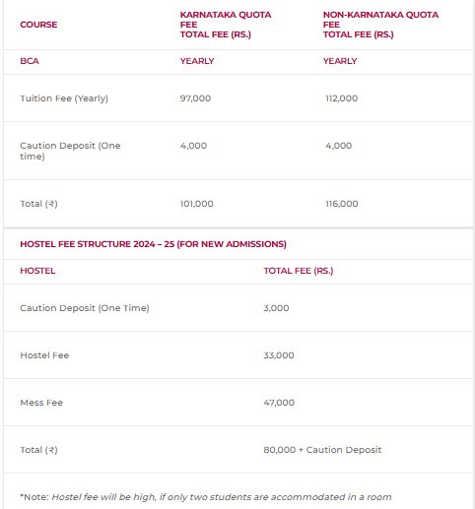
Task: Click the Tuition Fee (Yearly) label
Action: 64,98
